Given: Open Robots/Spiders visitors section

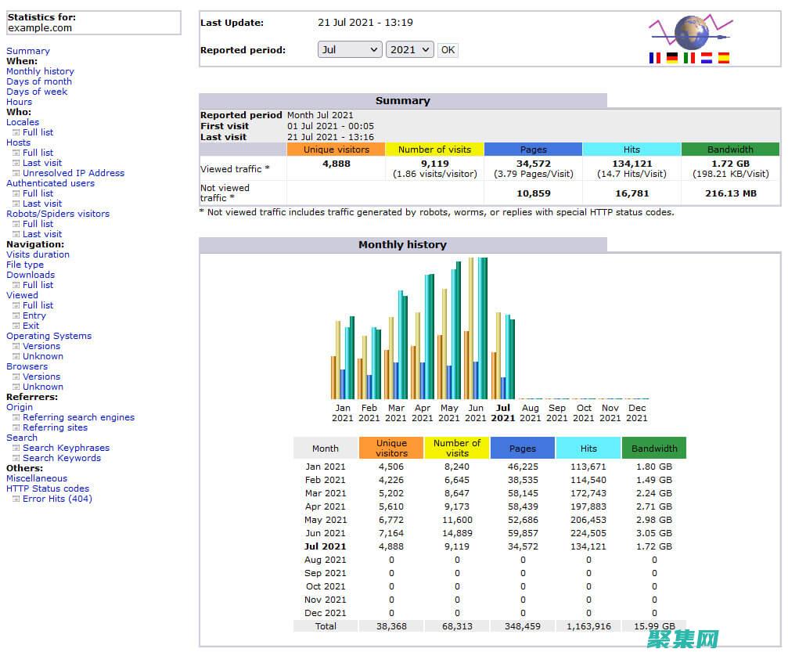Looking at the screenshot, I should (58, 214).
